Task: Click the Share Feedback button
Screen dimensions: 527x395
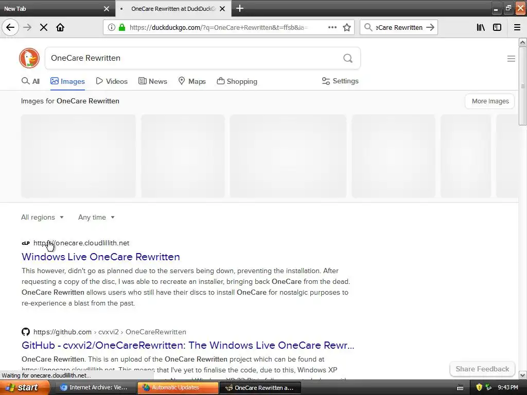Action: point(482,369)
